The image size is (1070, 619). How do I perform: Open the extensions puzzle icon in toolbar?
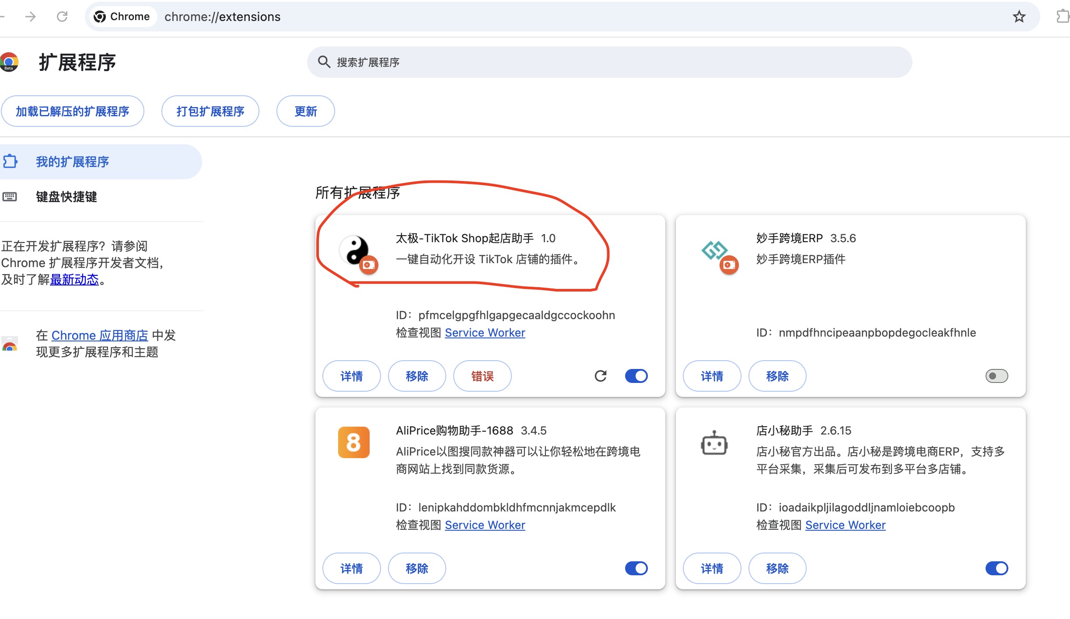point(1063,17)
